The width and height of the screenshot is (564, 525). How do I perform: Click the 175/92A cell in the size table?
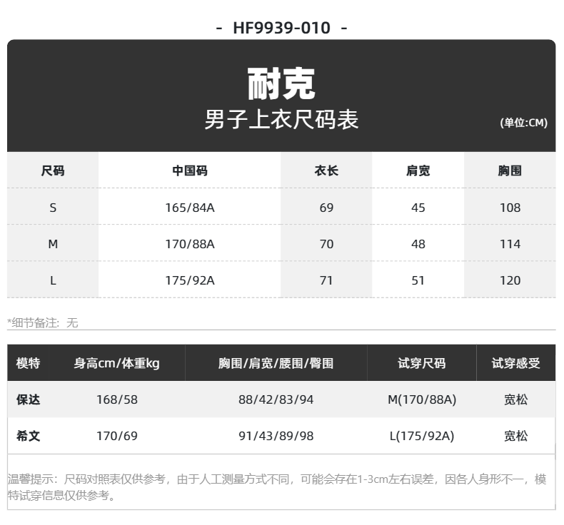pyautogui.click(x=190, y=280)
